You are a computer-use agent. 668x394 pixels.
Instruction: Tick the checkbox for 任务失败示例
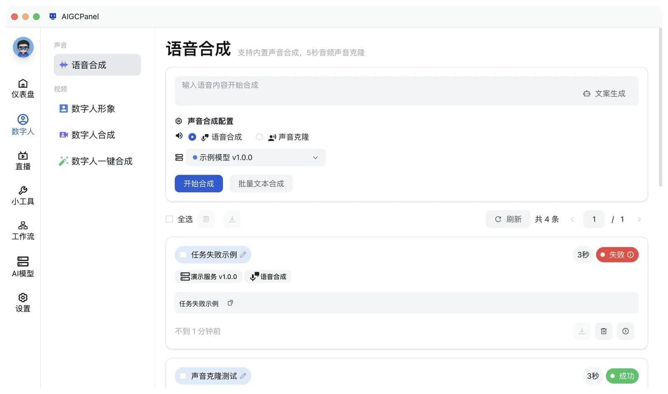point(183,255)
